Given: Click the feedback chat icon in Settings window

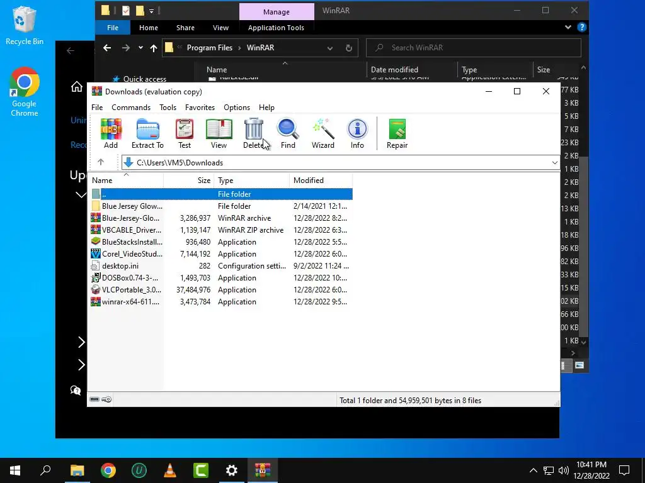Looking at the screenshot, I should click(x=76, y=390).
